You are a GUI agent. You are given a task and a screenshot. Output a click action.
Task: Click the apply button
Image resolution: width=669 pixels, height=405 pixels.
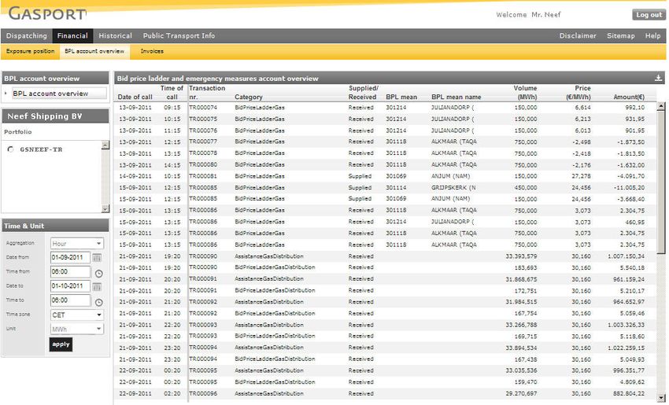(x=61, y=344)
